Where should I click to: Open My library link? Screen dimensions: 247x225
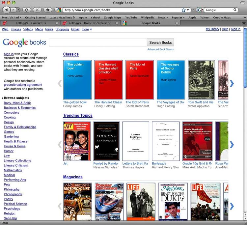point(212,29)
